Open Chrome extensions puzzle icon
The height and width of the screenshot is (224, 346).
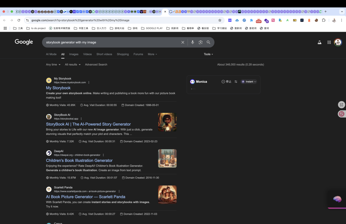[324, 20]
